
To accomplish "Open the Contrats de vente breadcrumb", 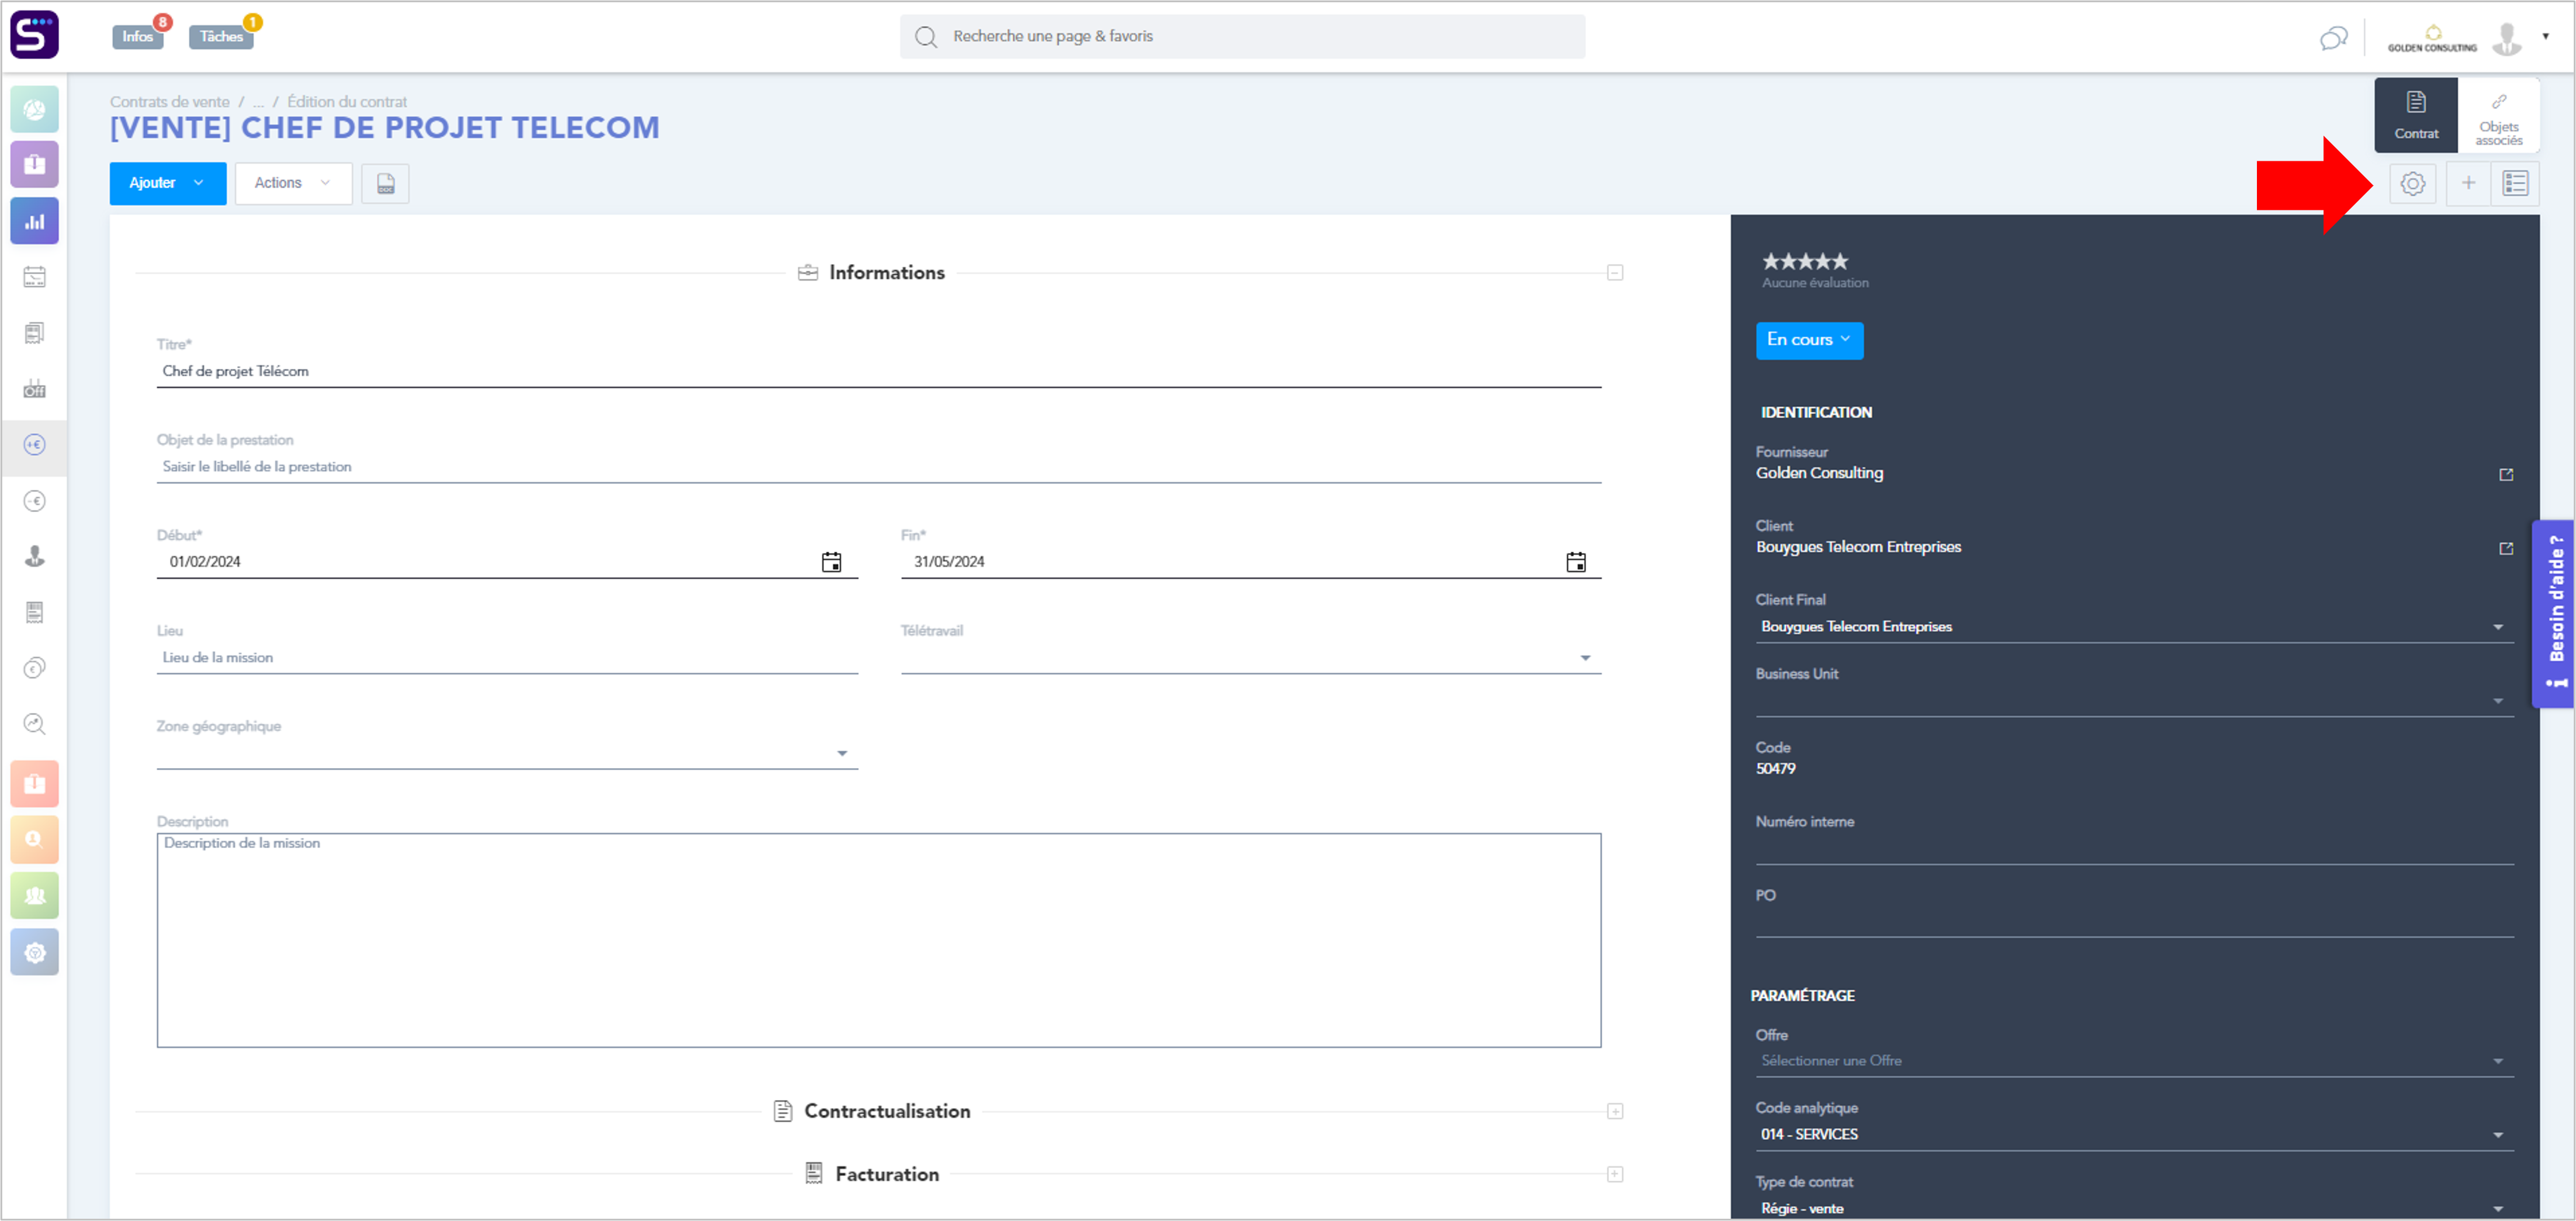I will 169,101.
